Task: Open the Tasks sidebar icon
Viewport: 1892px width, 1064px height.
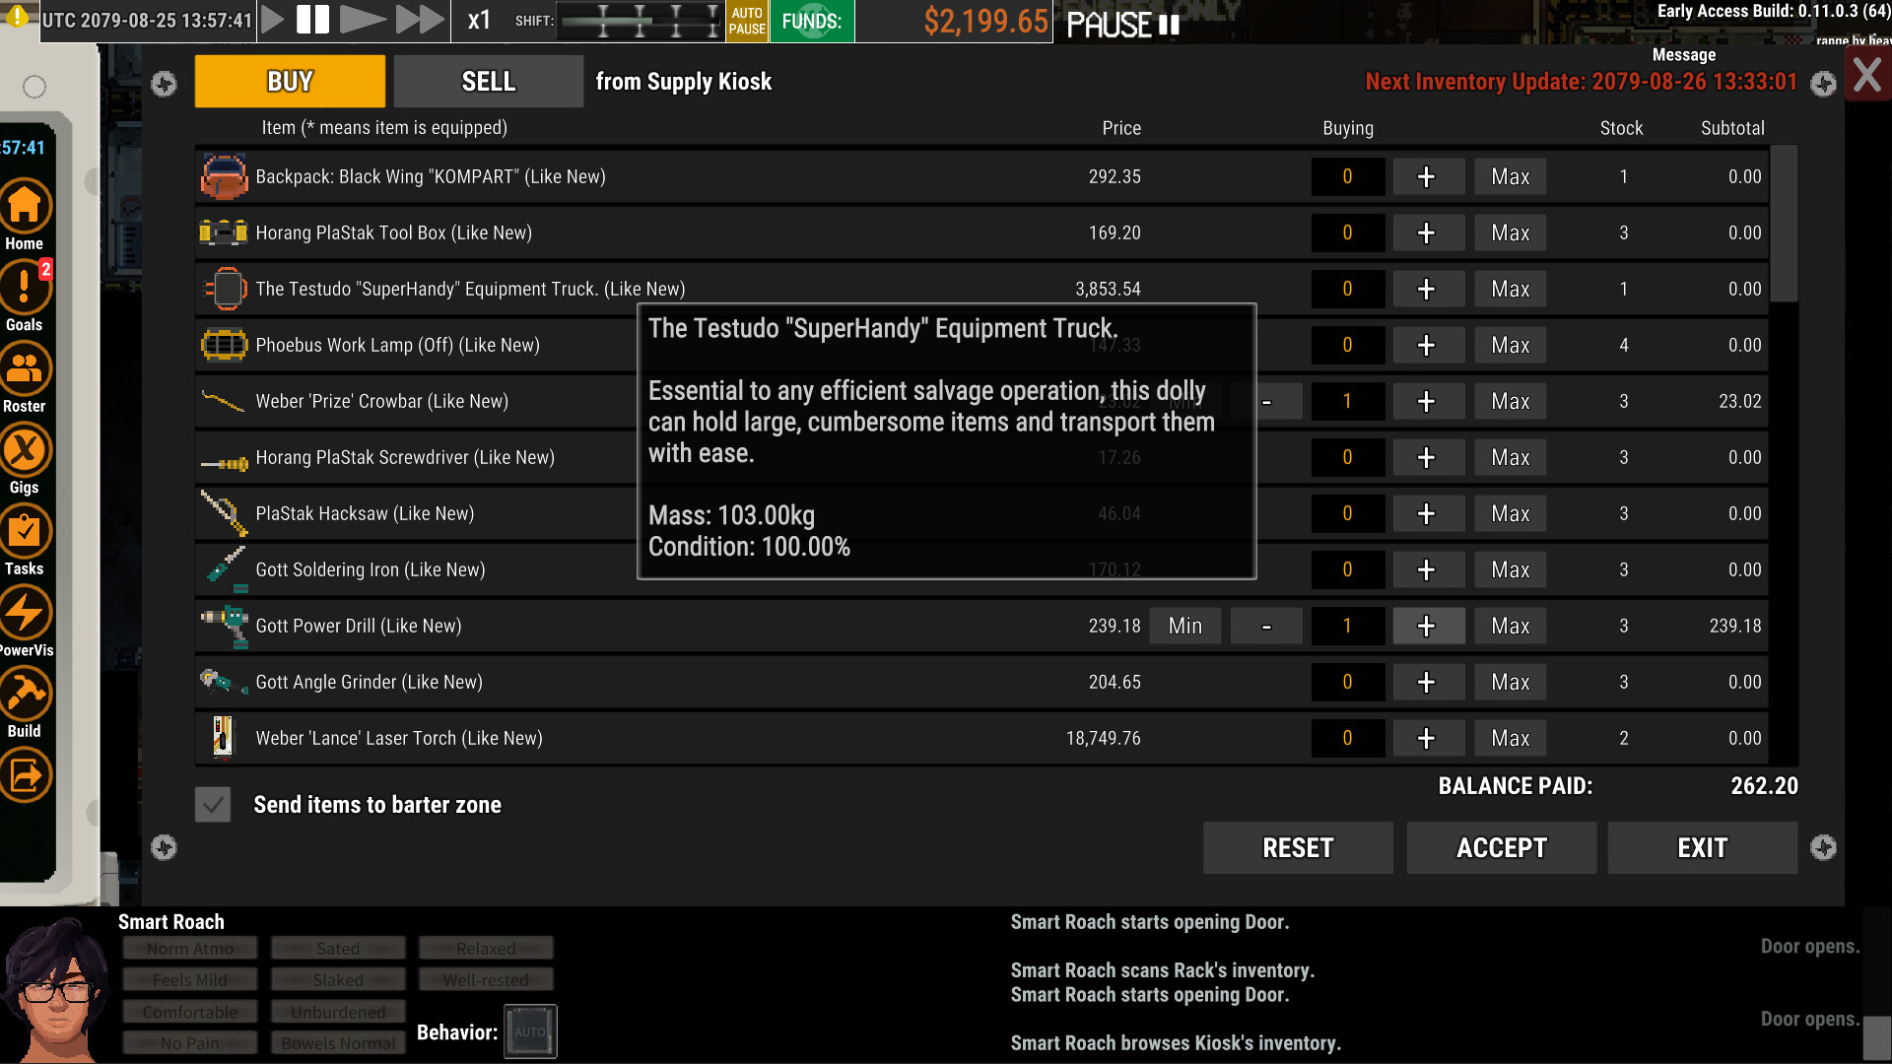Action: 25,531
